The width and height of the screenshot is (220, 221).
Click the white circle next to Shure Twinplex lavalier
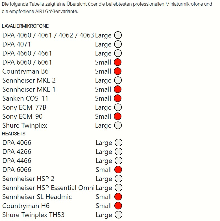tap(118, 125)
